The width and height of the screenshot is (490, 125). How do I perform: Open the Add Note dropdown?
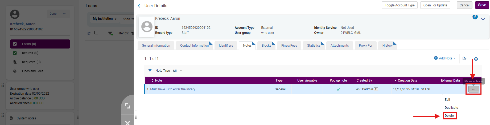click(445, 58)
